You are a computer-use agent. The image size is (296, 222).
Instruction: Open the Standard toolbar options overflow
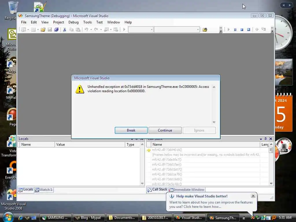coord(221,30)
